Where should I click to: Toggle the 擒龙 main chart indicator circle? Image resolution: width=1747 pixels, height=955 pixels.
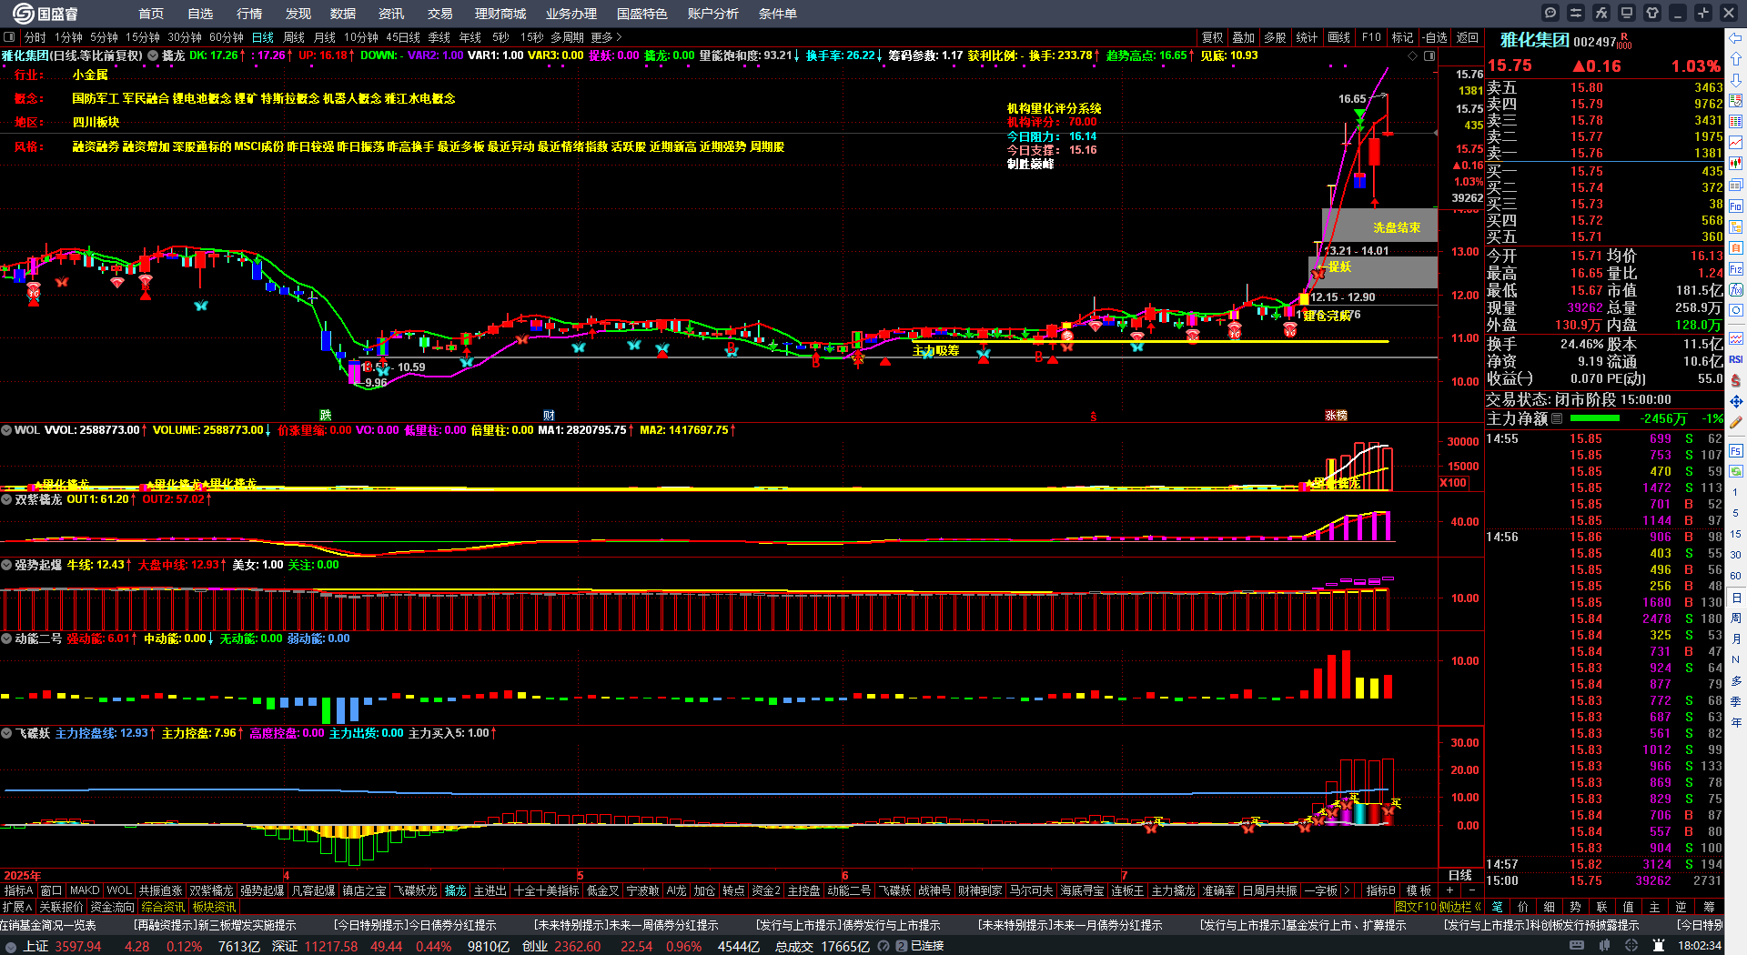pyautogui.click(x=153, y=55)
